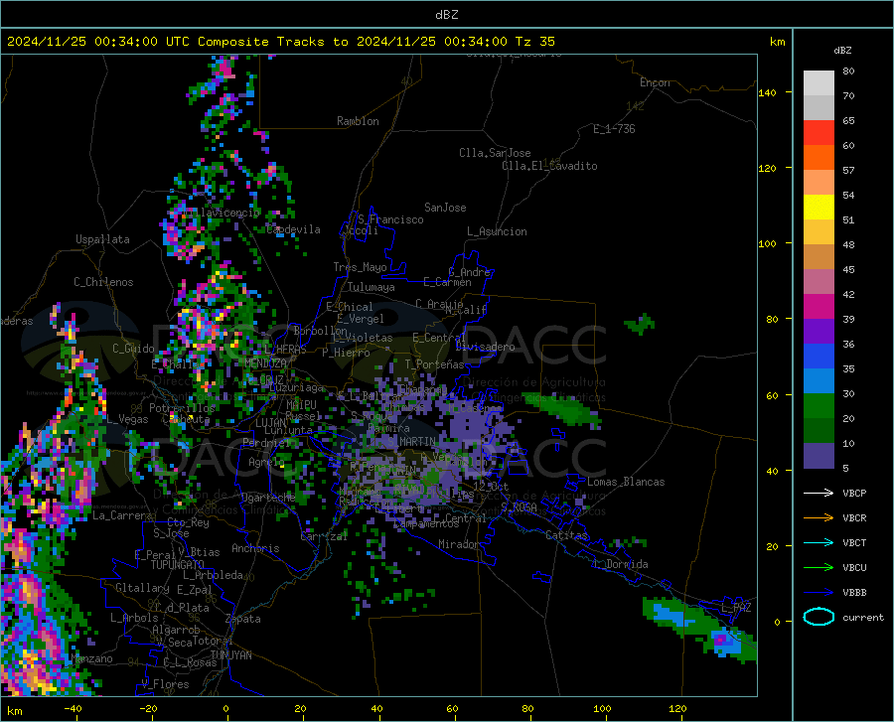The image size is (894, 722).
Task: Click the blue VBBB arrow legend icon
Action: pyautogui.click(x=819, y=593)
